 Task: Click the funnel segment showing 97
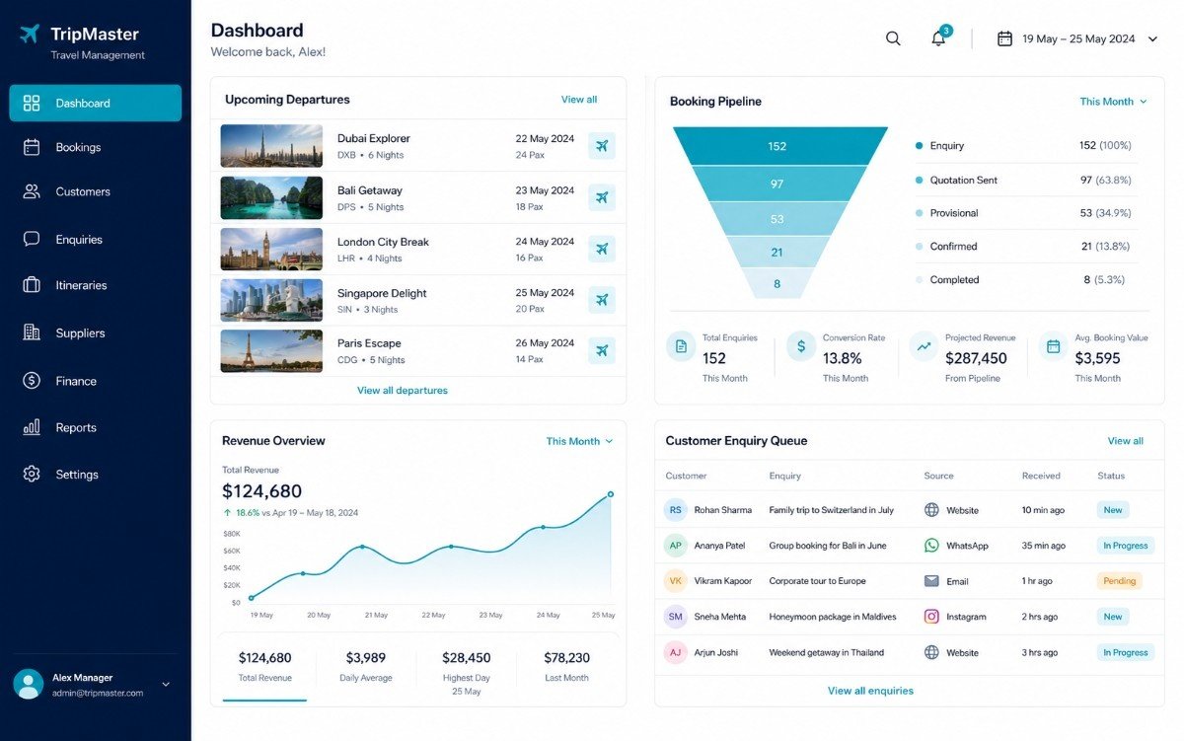click(777, 184)
